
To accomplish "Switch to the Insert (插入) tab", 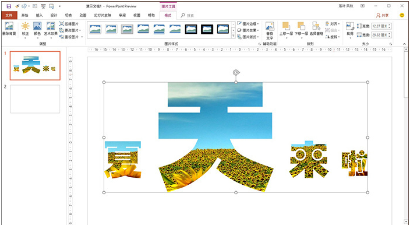I will click(39, 15).
